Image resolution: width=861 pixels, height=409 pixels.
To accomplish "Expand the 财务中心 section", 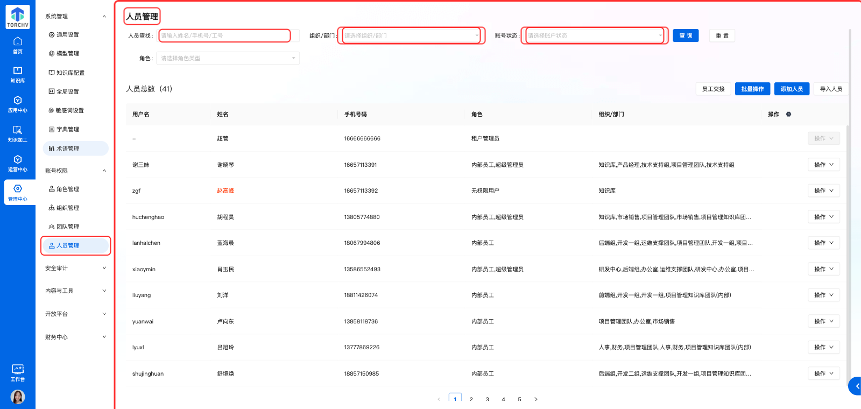I will click(x=75, y=337).
